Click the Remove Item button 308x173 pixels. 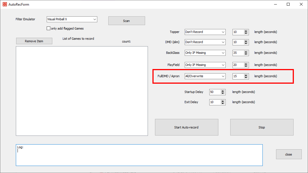pos(34,41)
